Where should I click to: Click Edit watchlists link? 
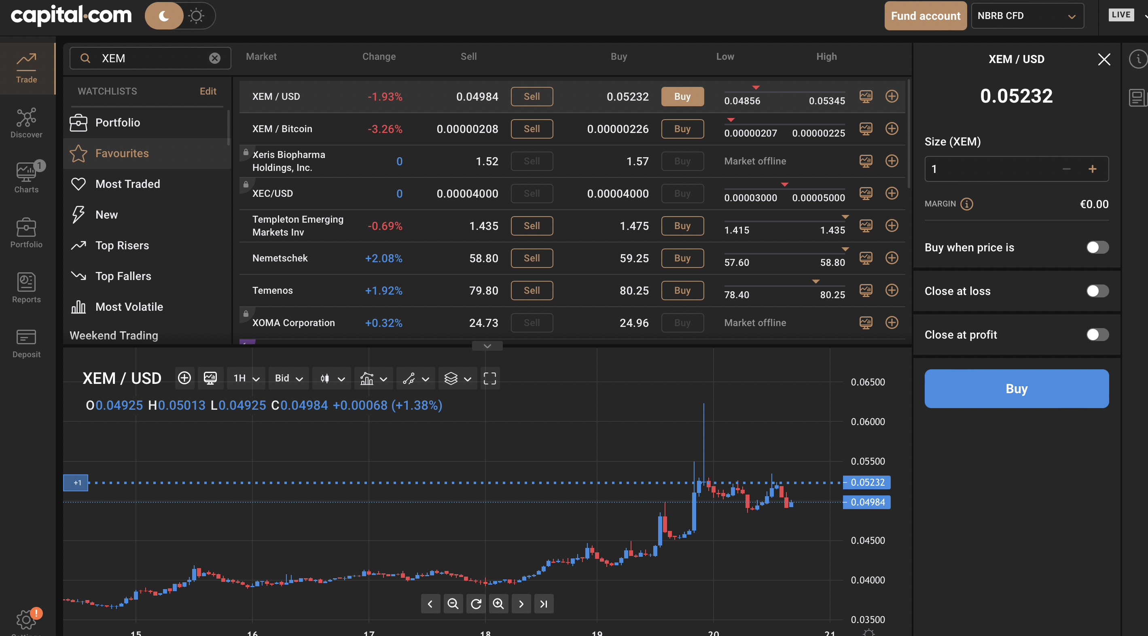(x=208, y=91)
